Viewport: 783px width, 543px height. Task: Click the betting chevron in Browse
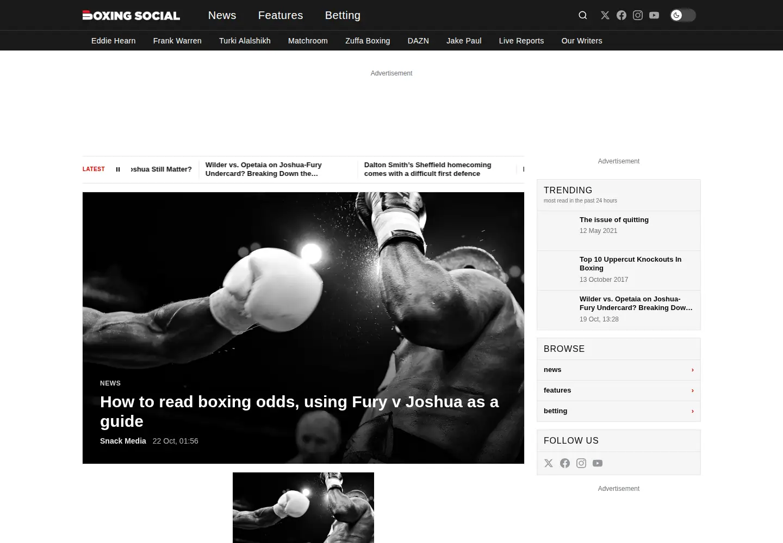click(x=692, y=411)
